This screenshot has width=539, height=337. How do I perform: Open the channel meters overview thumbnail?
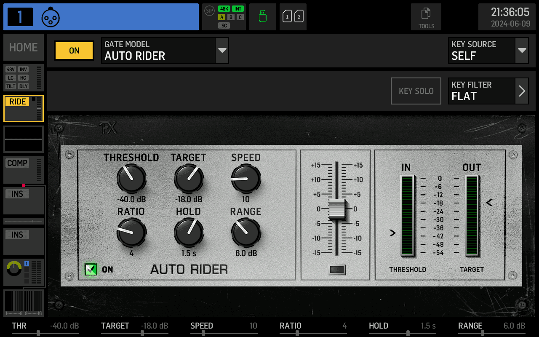click(x=24, y=303)
